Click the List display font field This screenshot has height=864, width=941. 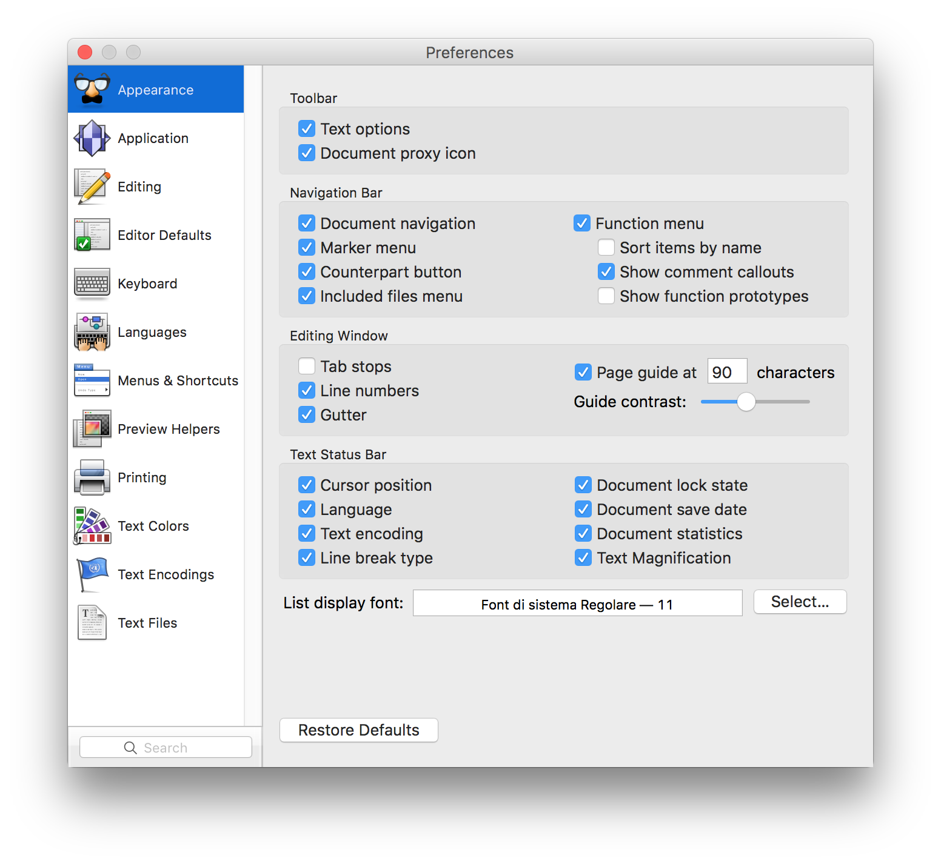578,603
